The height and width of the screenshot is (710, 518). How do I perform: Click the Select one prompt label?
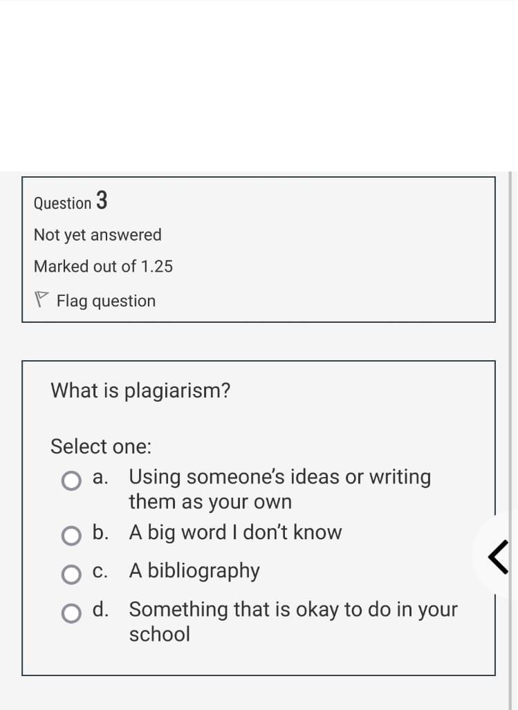100,447
